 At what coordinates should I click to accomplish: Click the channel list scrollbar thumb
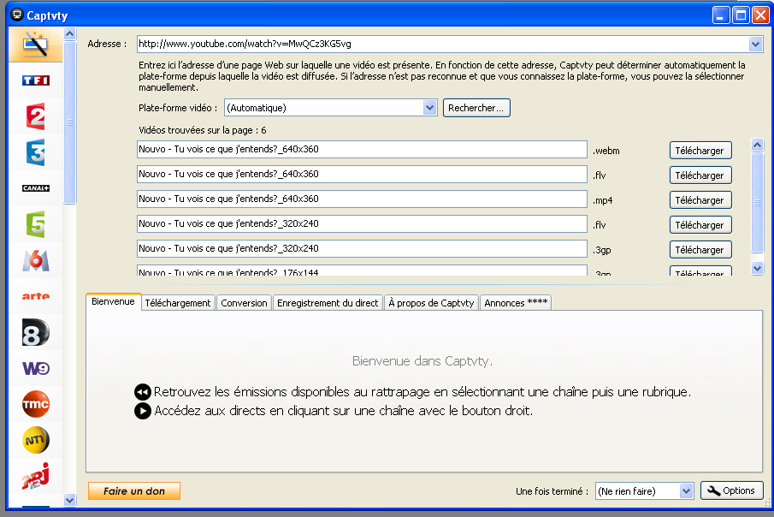click(69, 122)
